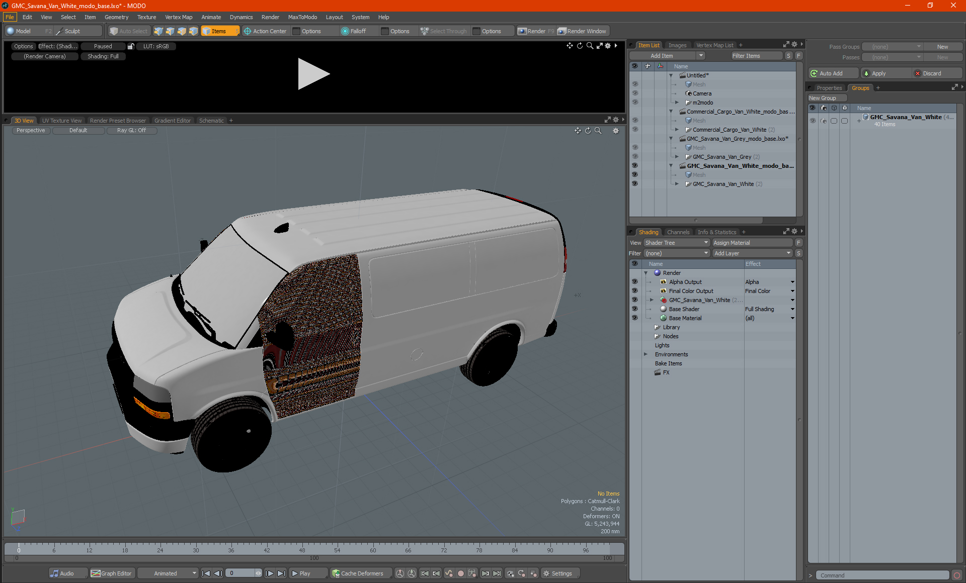Click the Perspective view button
Screen dimensions: 966x583
pos(31,130)
